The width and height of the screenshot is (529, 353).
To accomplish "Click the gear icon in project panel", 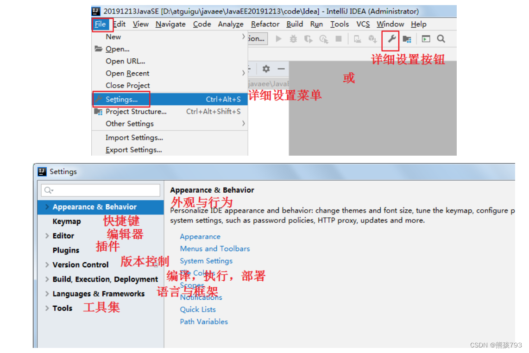I will pyautogui.click(x=266, y=69).
